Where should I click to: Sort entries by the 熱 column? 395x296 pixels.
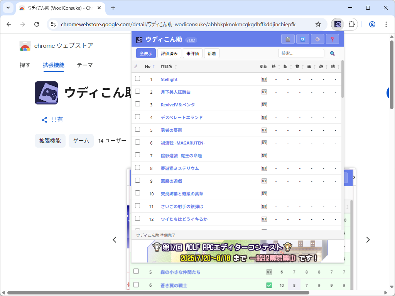(x=276, y=66)
